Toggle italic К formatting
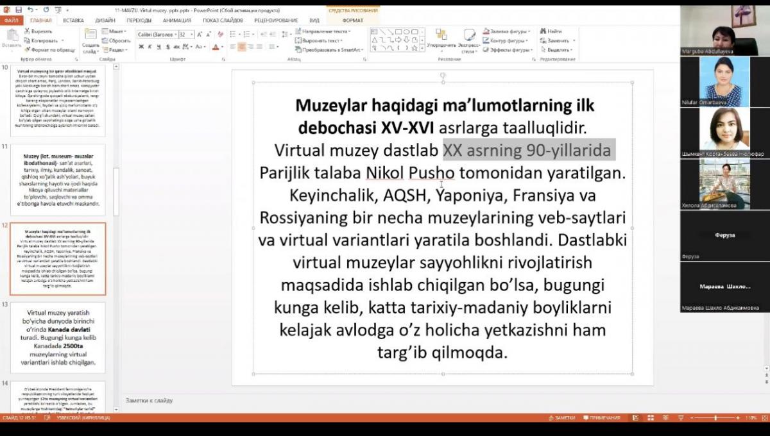This screenshot has width=770, height=436. [x=150, y=47]
